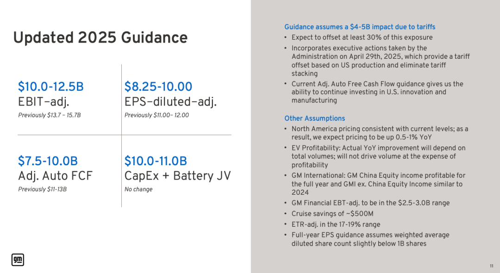Click Previously $13.7 – 15.7B note

point(50,115)
